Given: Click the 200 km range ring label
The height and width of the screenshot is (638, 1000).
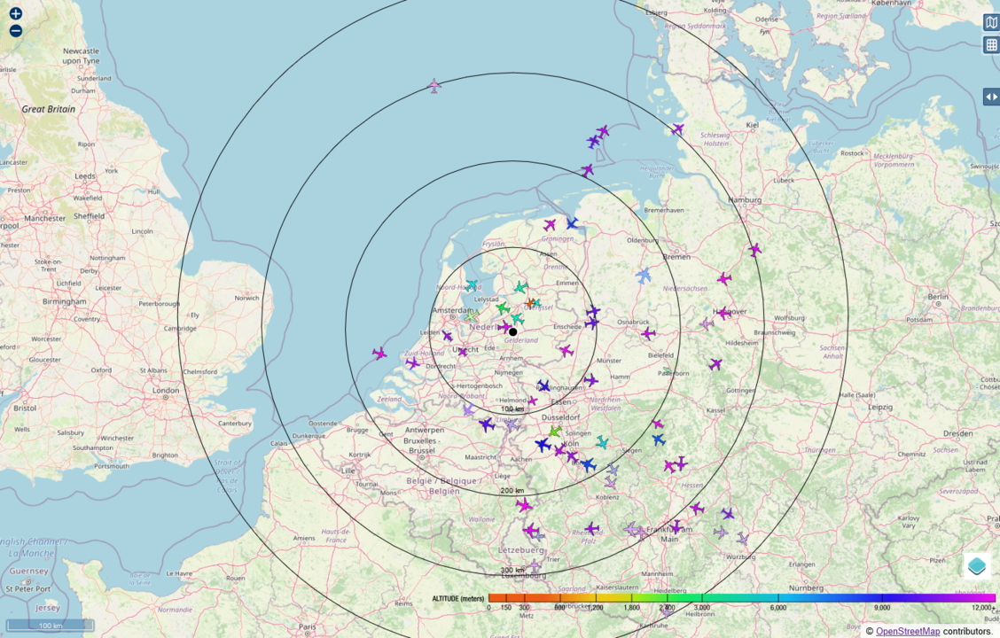Looking at the screenshot, I should click(512, 490).
